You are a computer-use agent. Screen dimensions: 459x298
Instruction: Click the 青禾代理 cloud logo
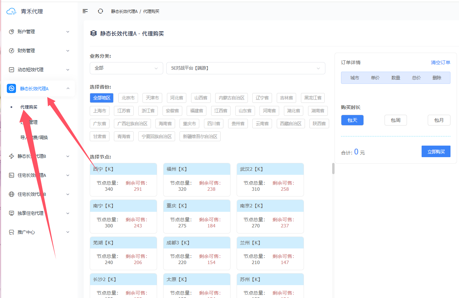tap(12, 12)
